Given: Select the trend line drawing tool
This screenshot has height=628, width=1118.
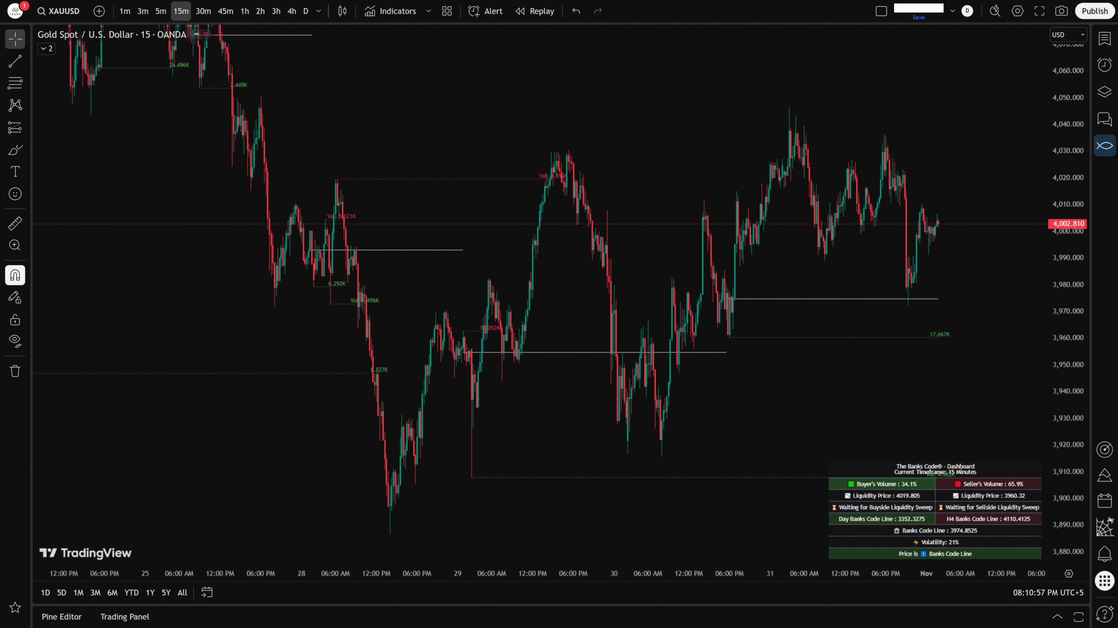Looking at the screenshot, I should coord(15,61).
